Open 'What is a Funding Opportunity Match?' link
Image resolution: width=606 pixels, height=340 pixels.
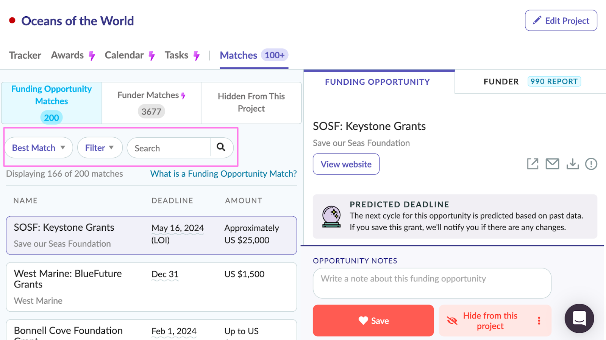223,174
